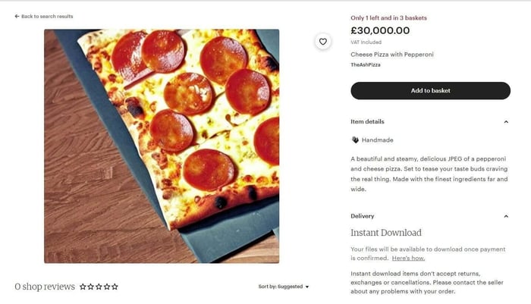Click the Instant Download heading
Image resolution: width=531 pixels, height=304 pixels.
point(386,233)
